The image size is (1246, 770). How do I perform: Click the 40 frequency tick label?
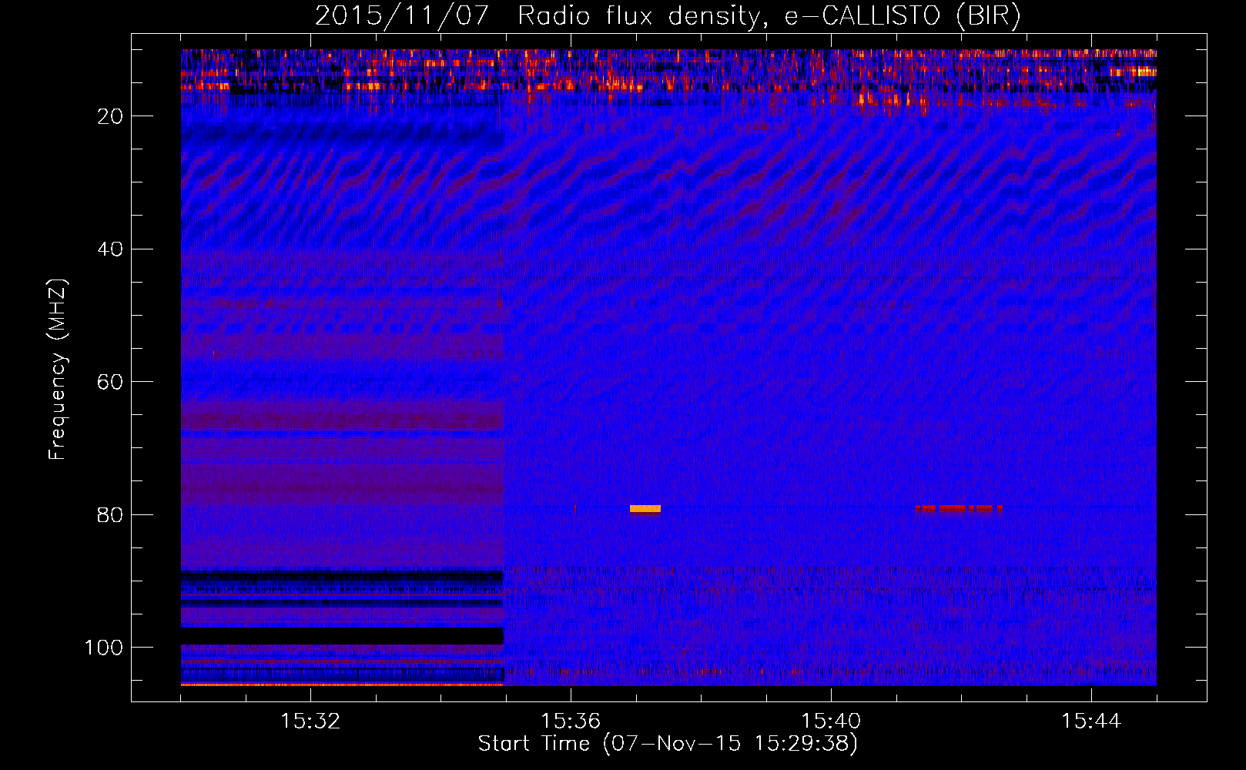click(x=110, y=249)
